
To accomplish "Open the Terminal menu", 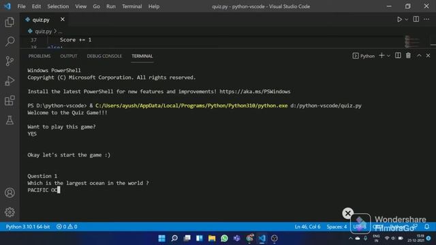I will click(131, 6).
